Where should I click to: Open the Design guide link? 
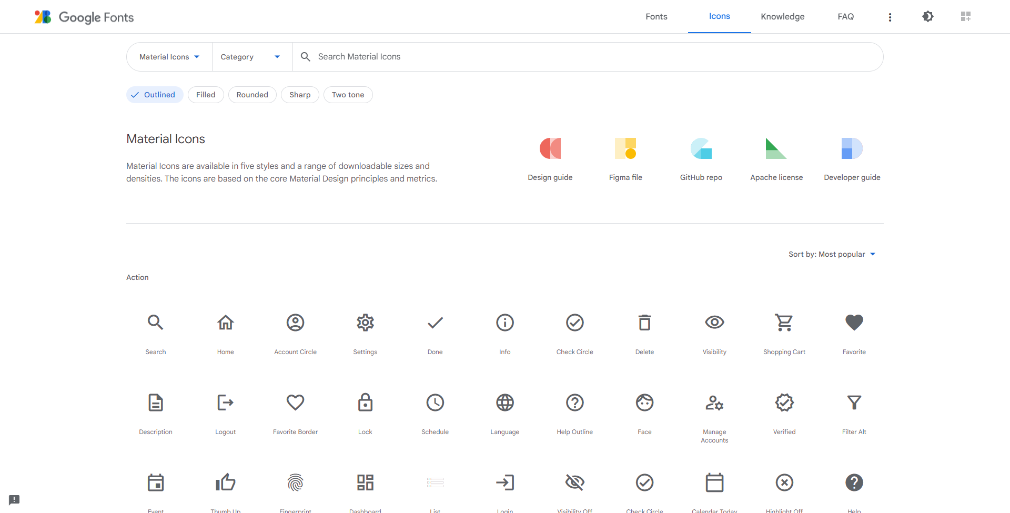pyautogui.click(x=550, y=159)
